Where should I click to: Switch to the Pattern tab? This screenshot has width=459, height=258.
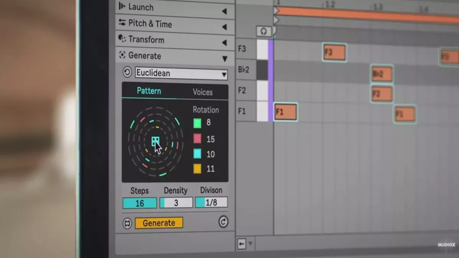(x=149, y=91)
